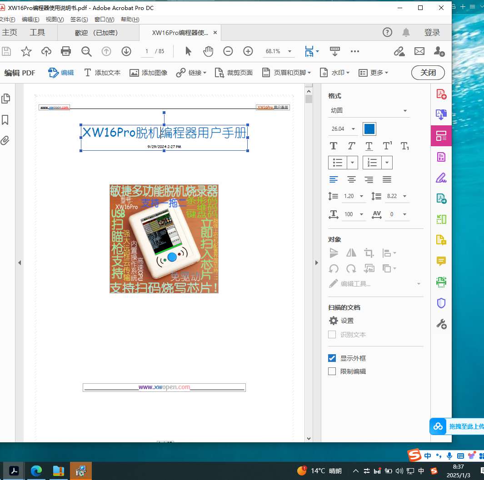Open the Find text magnifier

pos(86,51)
